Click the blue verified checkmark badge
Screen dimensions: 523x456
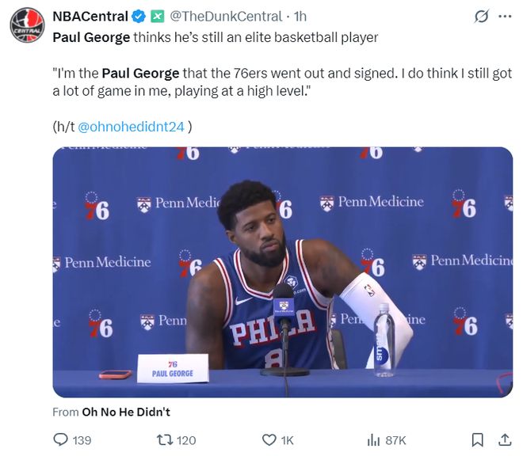pos(138,16)
